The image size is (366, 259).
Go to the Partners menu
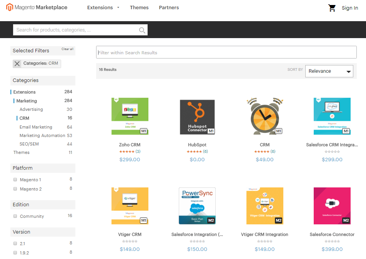tap(169, 7)
